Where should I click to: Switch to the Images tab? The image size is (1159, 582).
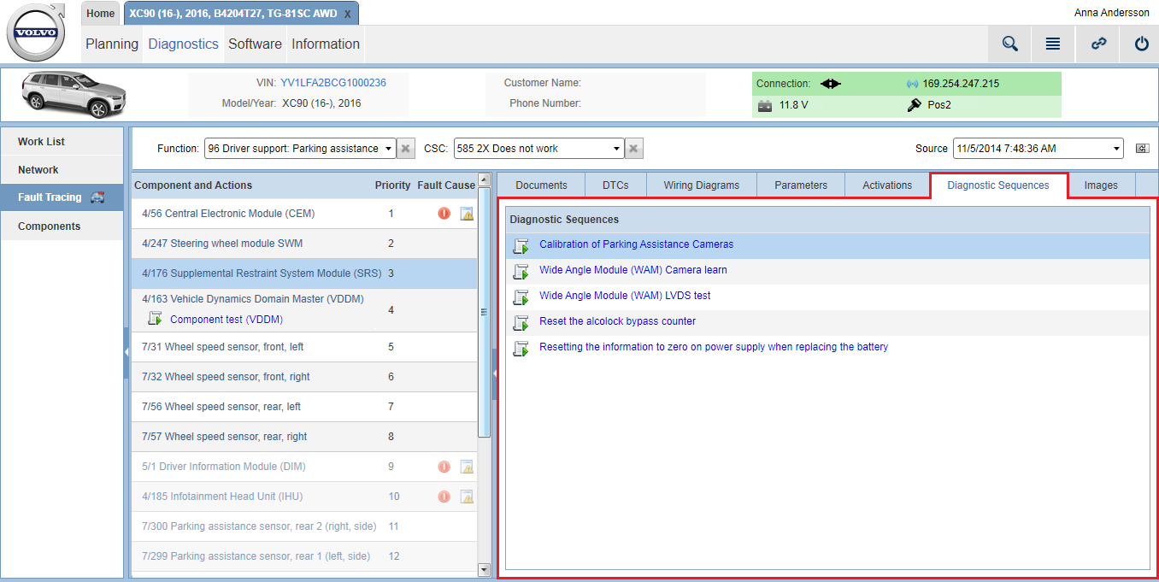pyautogui.click(x=1101, y=185)
